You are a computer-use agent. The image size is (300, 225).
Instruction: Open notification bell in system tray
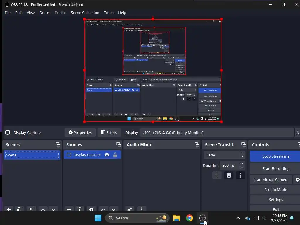pos(292,218)
